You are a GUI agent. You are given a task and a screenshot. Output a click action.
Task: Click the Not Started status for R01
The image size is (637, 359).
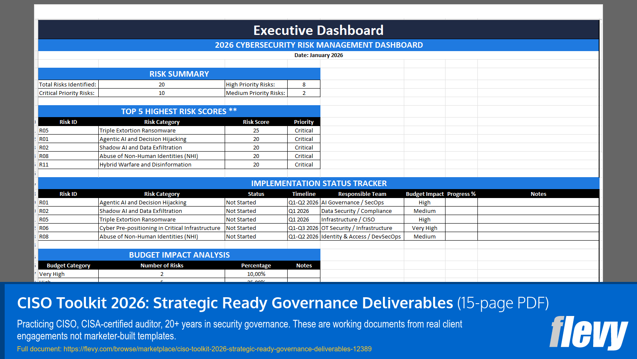coord(256,202)
